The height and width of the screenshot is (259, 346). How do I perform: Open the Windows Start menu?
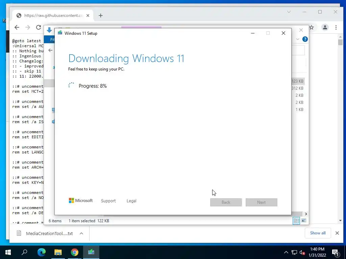[x=8, y=252]
